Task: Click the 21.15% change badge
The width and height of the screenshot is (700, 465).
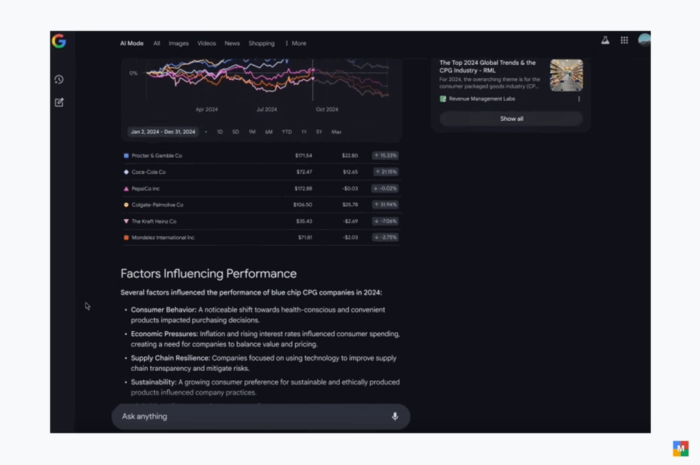Action: [x=386, y=172]
